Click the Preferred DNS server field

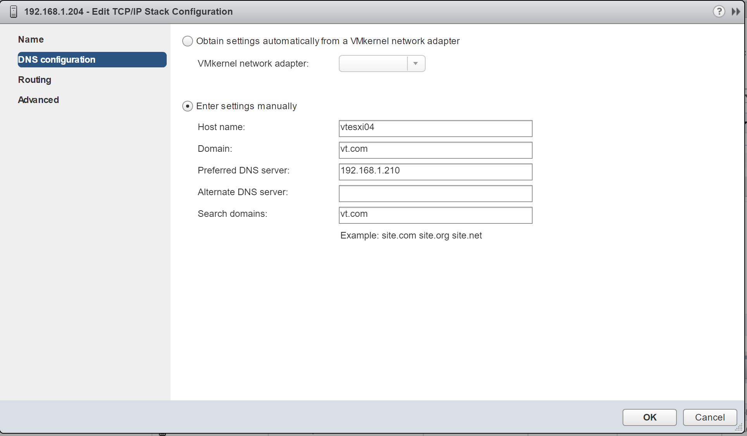[435, 172]
